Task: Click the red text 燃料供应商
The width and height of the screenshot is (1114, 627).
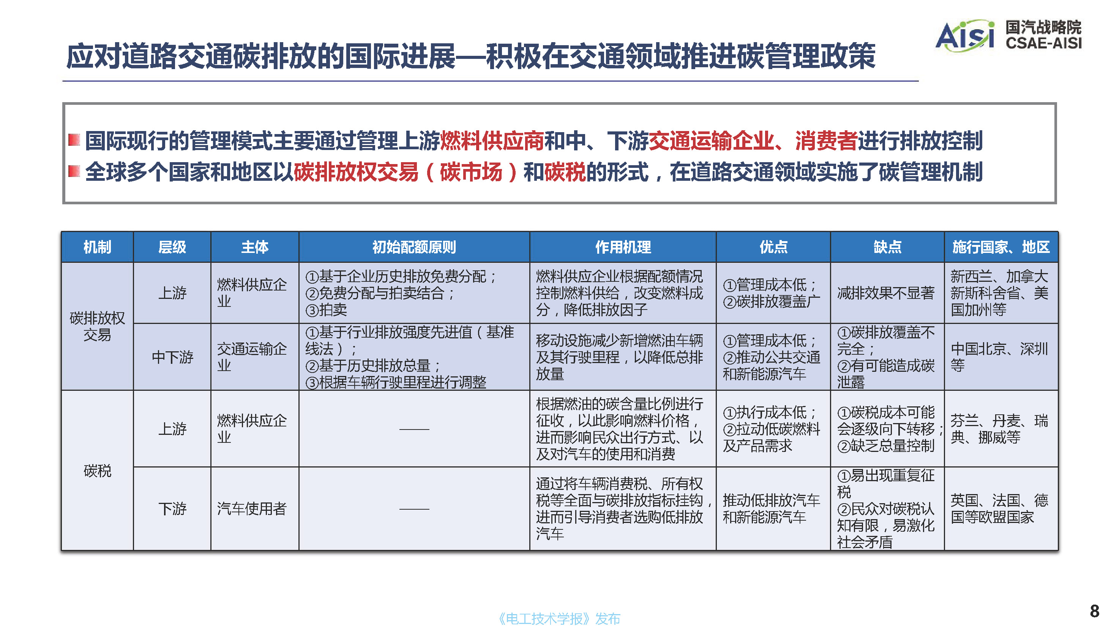Action: (x=492, y=141)
